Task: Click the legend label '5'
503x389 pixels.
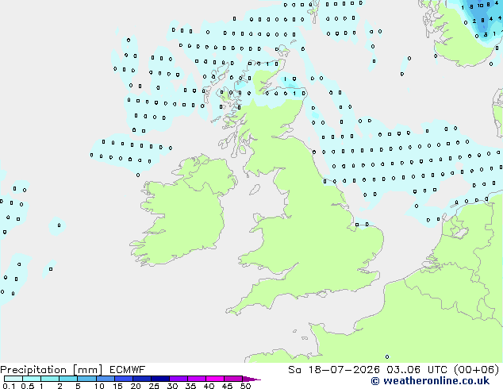Action: click(x=78, y=386)
